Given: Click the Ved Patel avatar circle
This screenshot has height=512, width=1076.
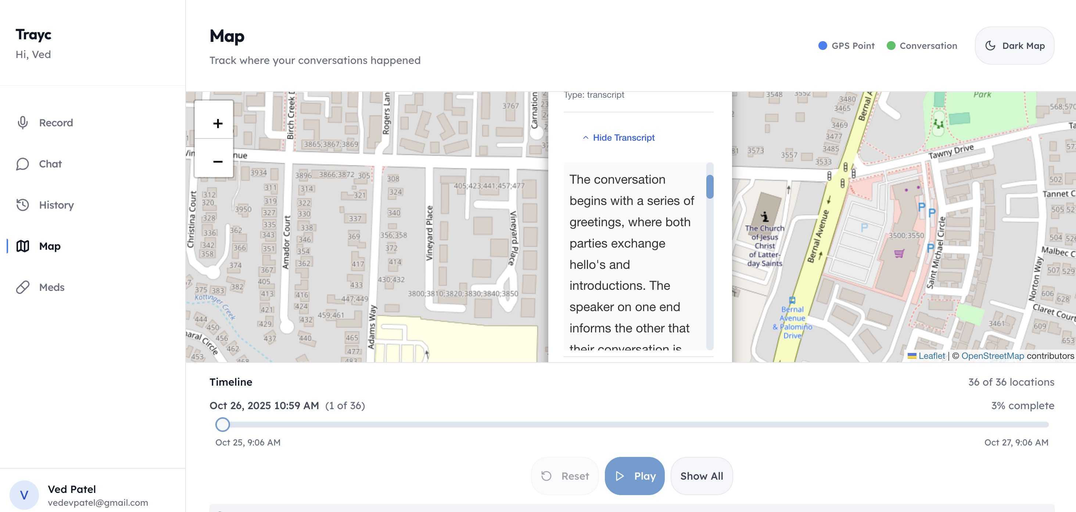Looking at the screenshot, I should point(24,495).
